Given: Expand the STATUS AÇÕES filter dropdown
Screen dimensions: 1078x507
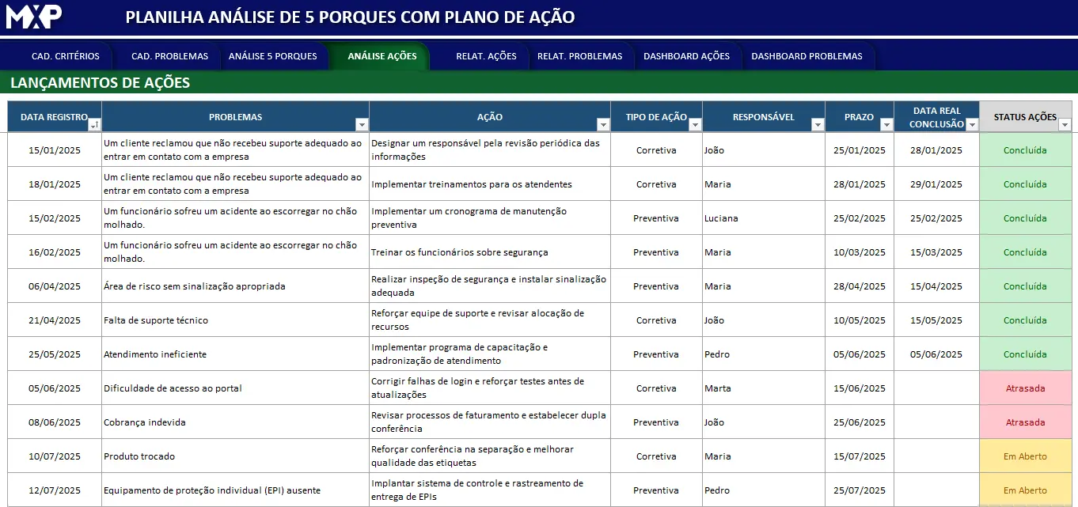Looking at the screenshot, I should (1065, 125).
